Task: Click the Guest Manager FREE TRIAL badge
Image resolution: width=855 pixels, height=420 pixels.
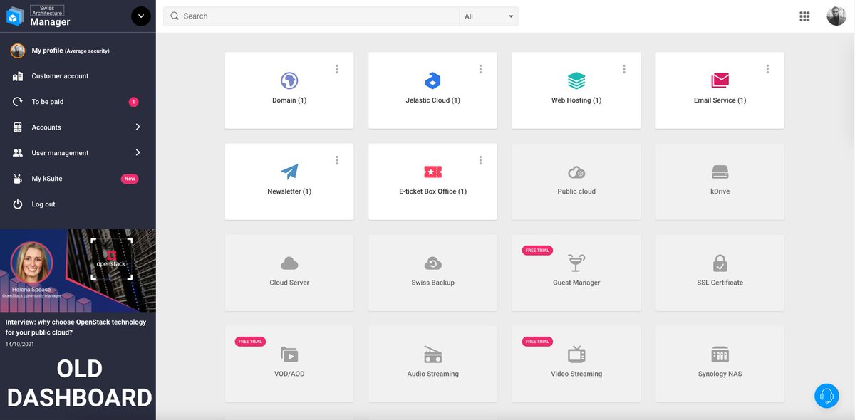Action: pos(537,251)
